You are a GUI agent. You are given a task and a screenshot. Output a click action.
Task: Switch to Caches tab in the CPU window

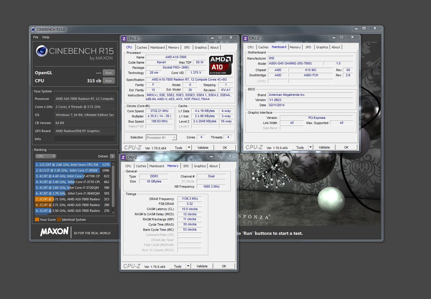coord(142,47)
